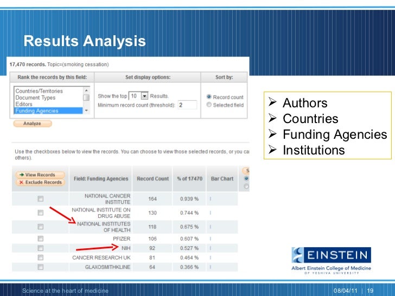Check the GlaxoSmithKline row checkbox
This screenshot has height=296, width=395.
pos(40,267)
